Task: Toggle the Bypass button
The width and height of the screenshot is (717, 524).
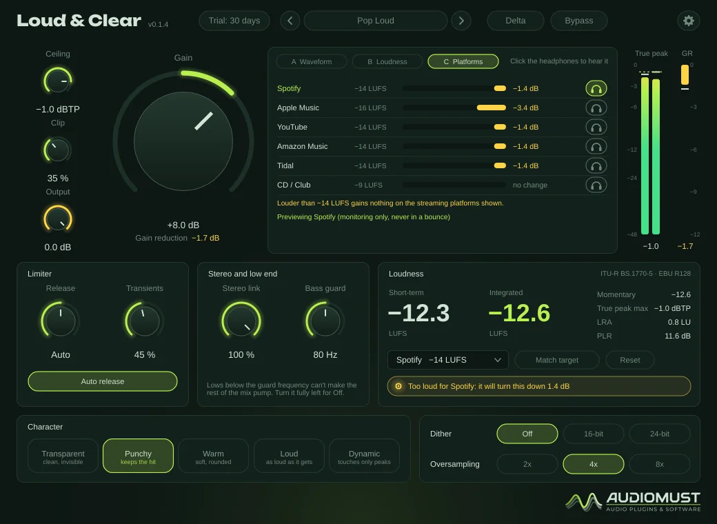Action: coord(579,21)
